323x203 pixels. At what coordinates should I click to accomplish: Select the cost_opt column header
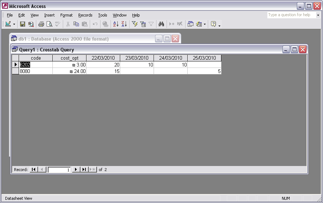tap(69, 58)
